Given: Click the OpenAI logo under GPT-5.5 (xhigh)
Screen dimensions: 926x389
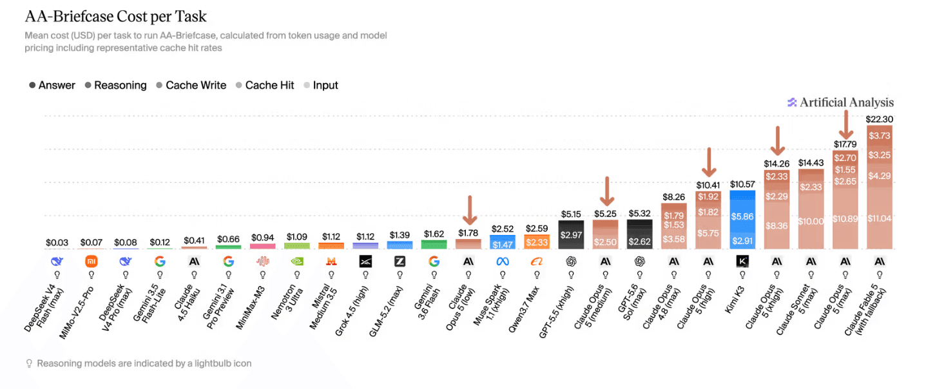Looking at the screenshot, I should 571,261.
